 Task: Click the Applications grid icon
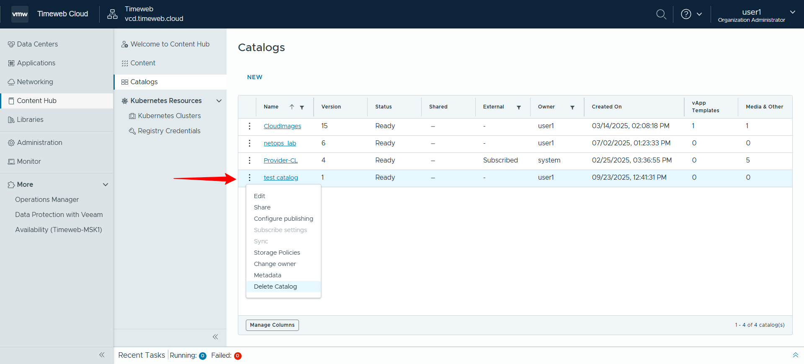[x=11, y=63]
